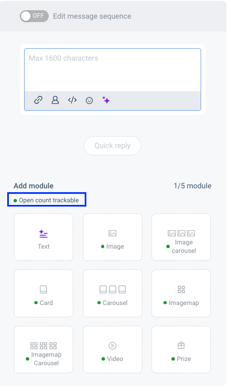This screenshot has height=389, width=229.
Task: Click the play icon in Video tile
Action: pyautogui.click(x=113, y=346)
